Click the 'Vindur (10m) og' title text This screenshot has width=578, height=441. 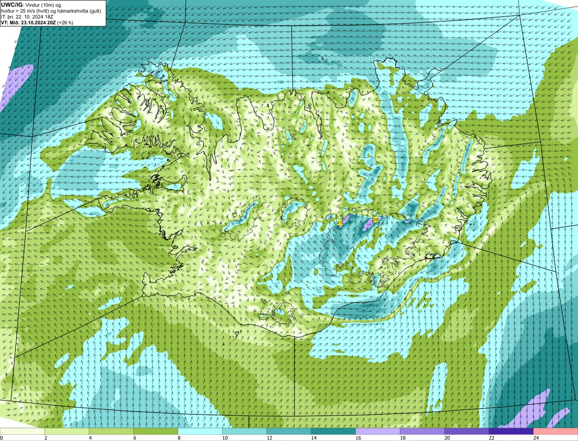click(x=43, y=5)
